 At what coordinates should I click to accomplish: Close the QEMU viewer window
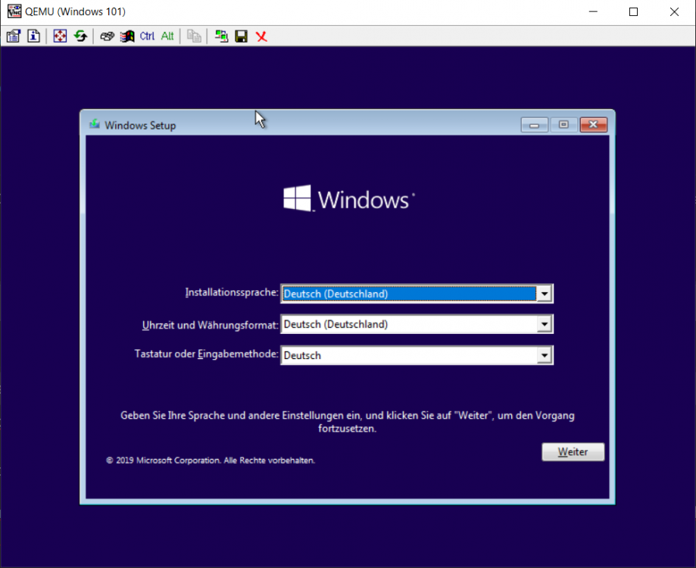coord(674,11)
